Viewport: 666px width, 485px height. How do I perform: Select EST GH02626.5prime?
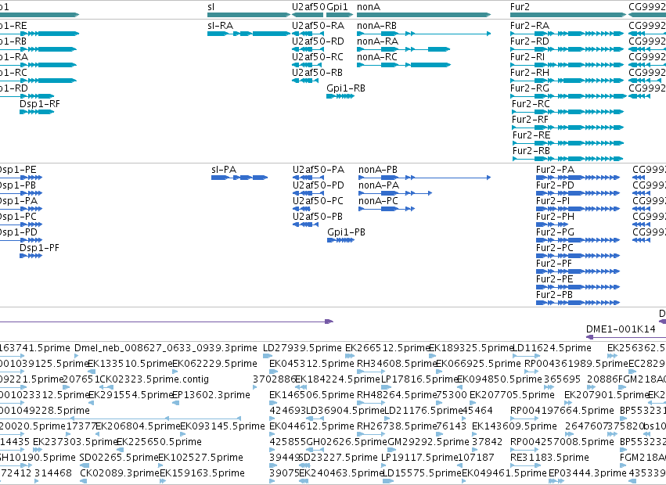click(x=347, y=442)
